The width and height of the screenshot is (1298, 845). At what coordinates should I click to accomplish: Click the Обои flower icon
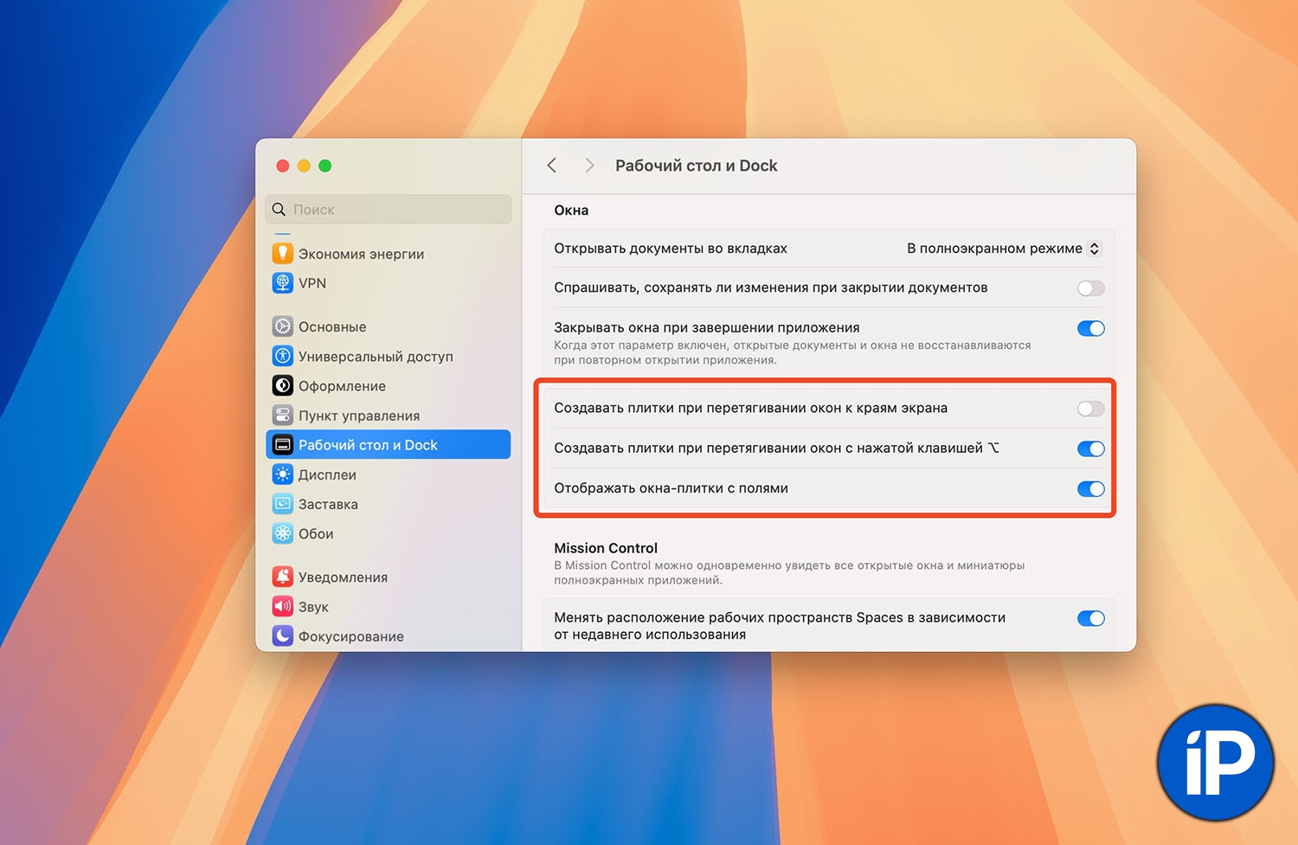click(283, 533)
